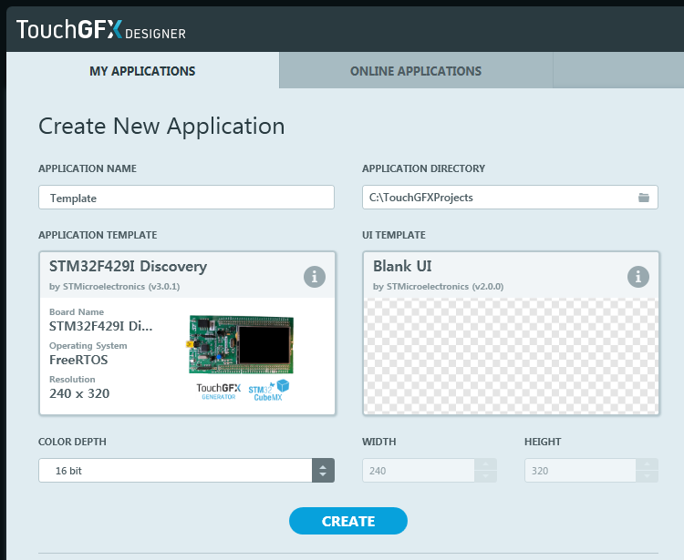
Task: Click the STM32F429I board image
Action: coord(242,344)
